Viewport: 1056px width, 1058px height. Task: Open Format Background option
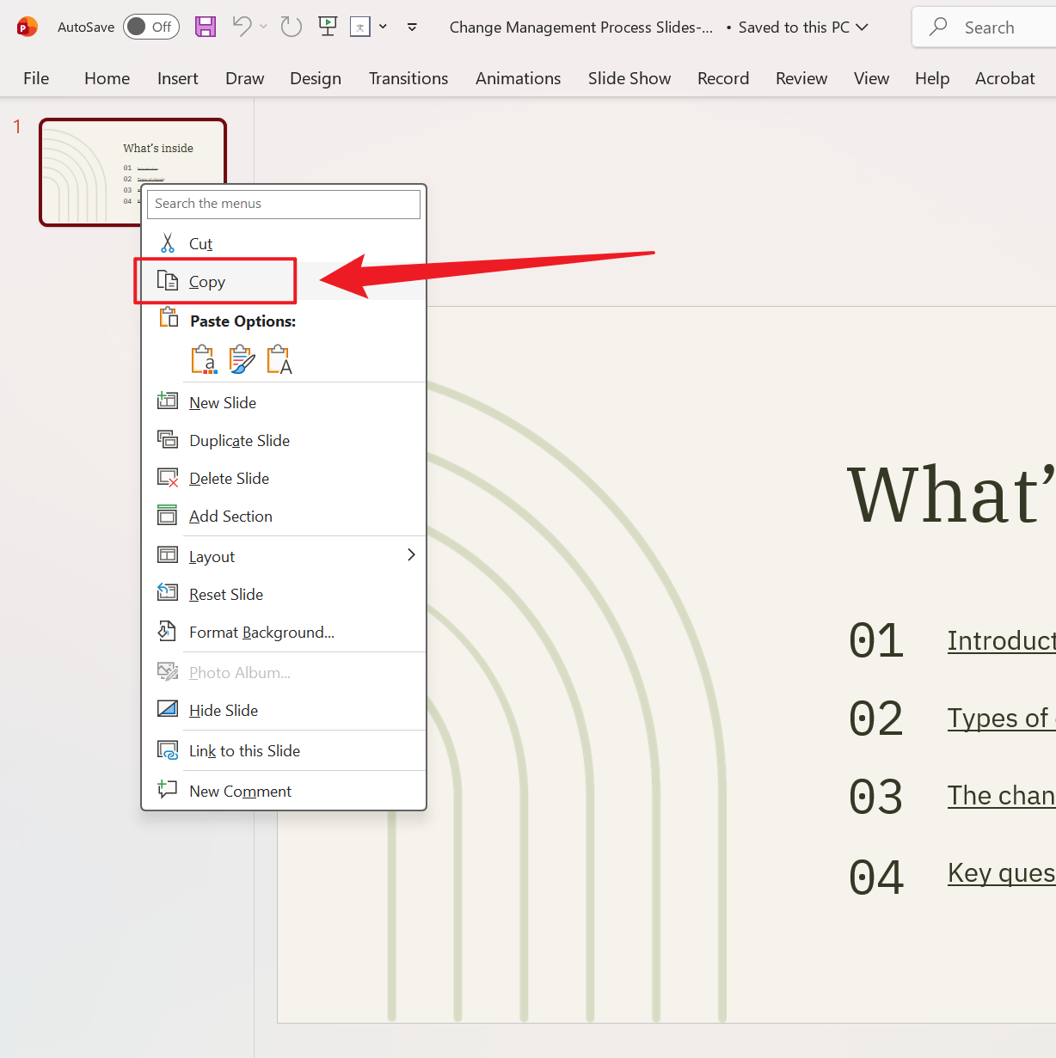(x=261, y=633)
